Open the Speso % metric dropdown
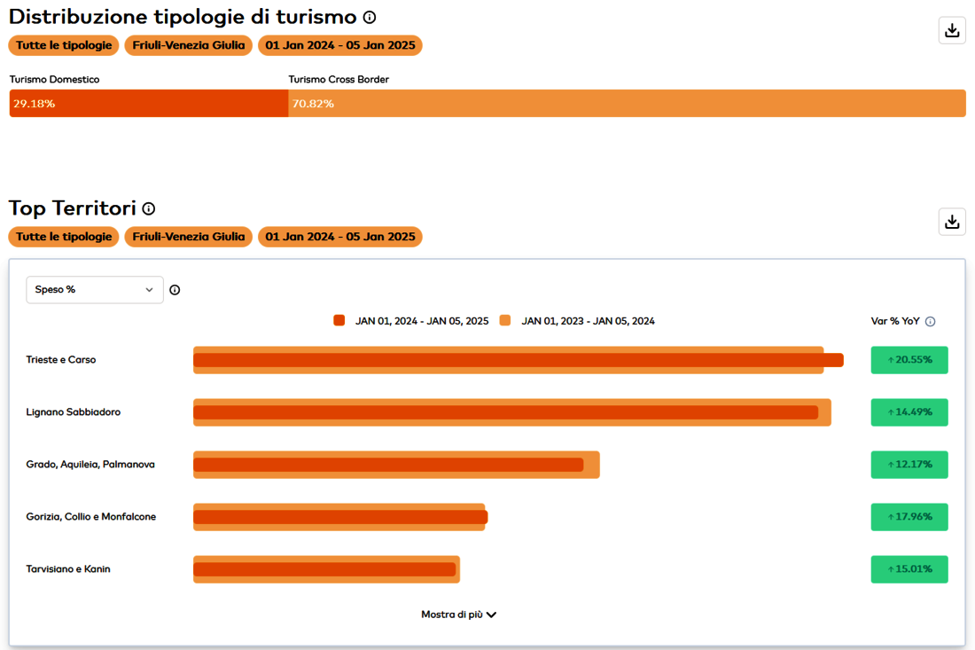 point(95,290)
